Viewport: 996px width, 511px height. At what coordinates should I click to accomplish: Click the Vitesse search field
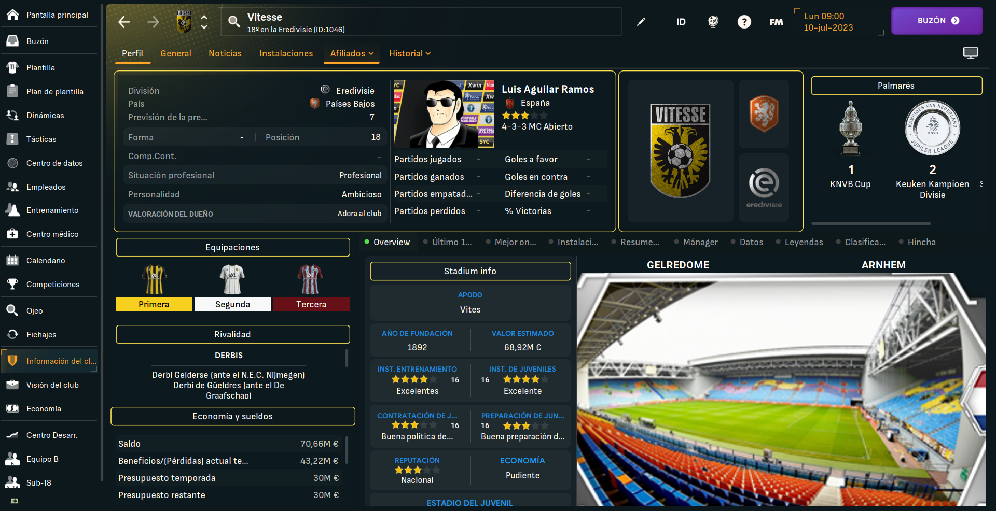click(421, 22)
